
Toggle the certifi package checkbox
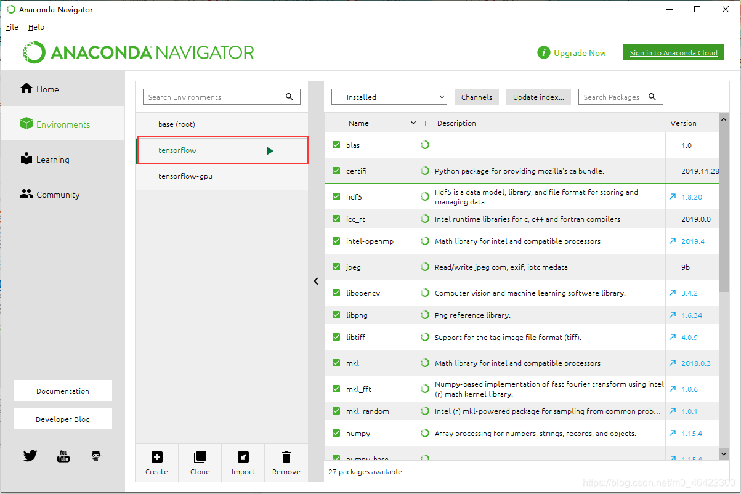[336, 171]
